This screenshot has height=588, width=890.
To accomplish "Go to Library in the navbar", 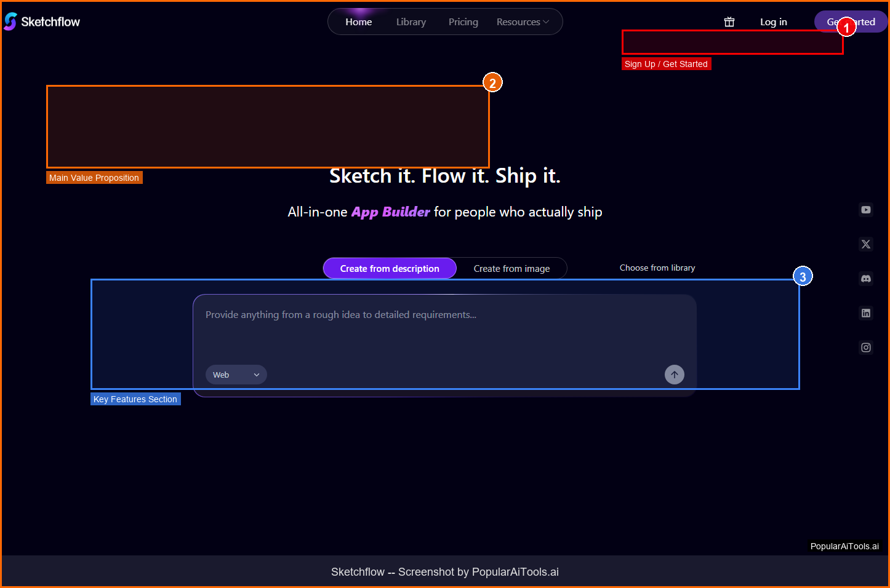I will [411, 22].
